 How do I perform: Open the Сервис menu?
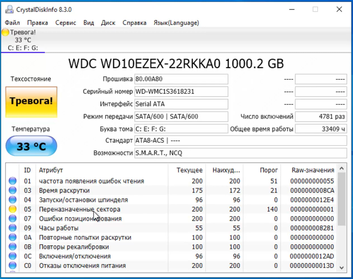coord(66,23)
